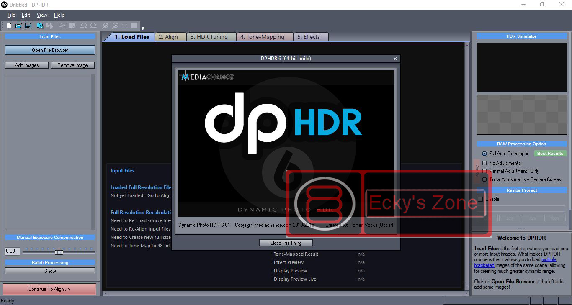The height and width of the screenshot is (305, 572).
Task: Click the 'Ready' status bar text
Action: coord(8,301)
